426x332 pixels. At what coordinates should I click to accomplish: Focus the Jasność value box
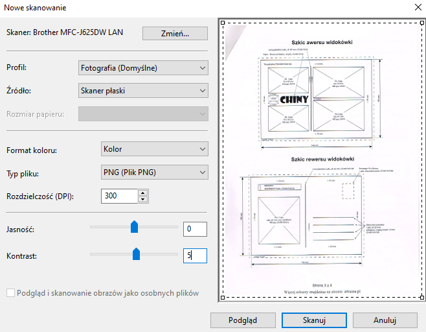click(194, 229)
